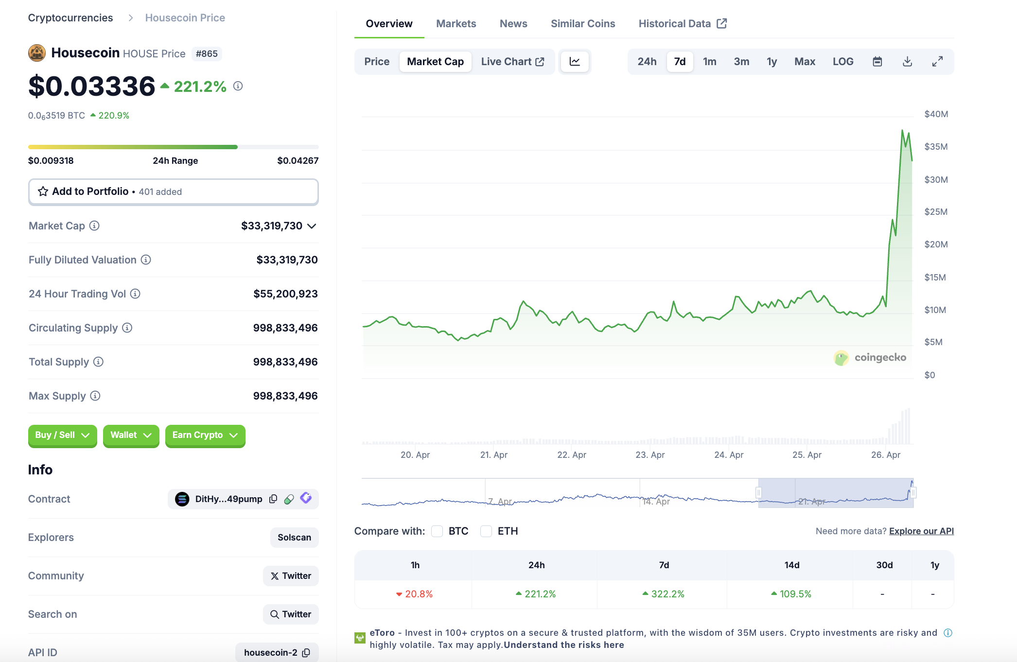Open the Buy / Sell dropdown
The height and width of the screenshot is (662, 1017).
pyautogui.click(x=62, y=435)
